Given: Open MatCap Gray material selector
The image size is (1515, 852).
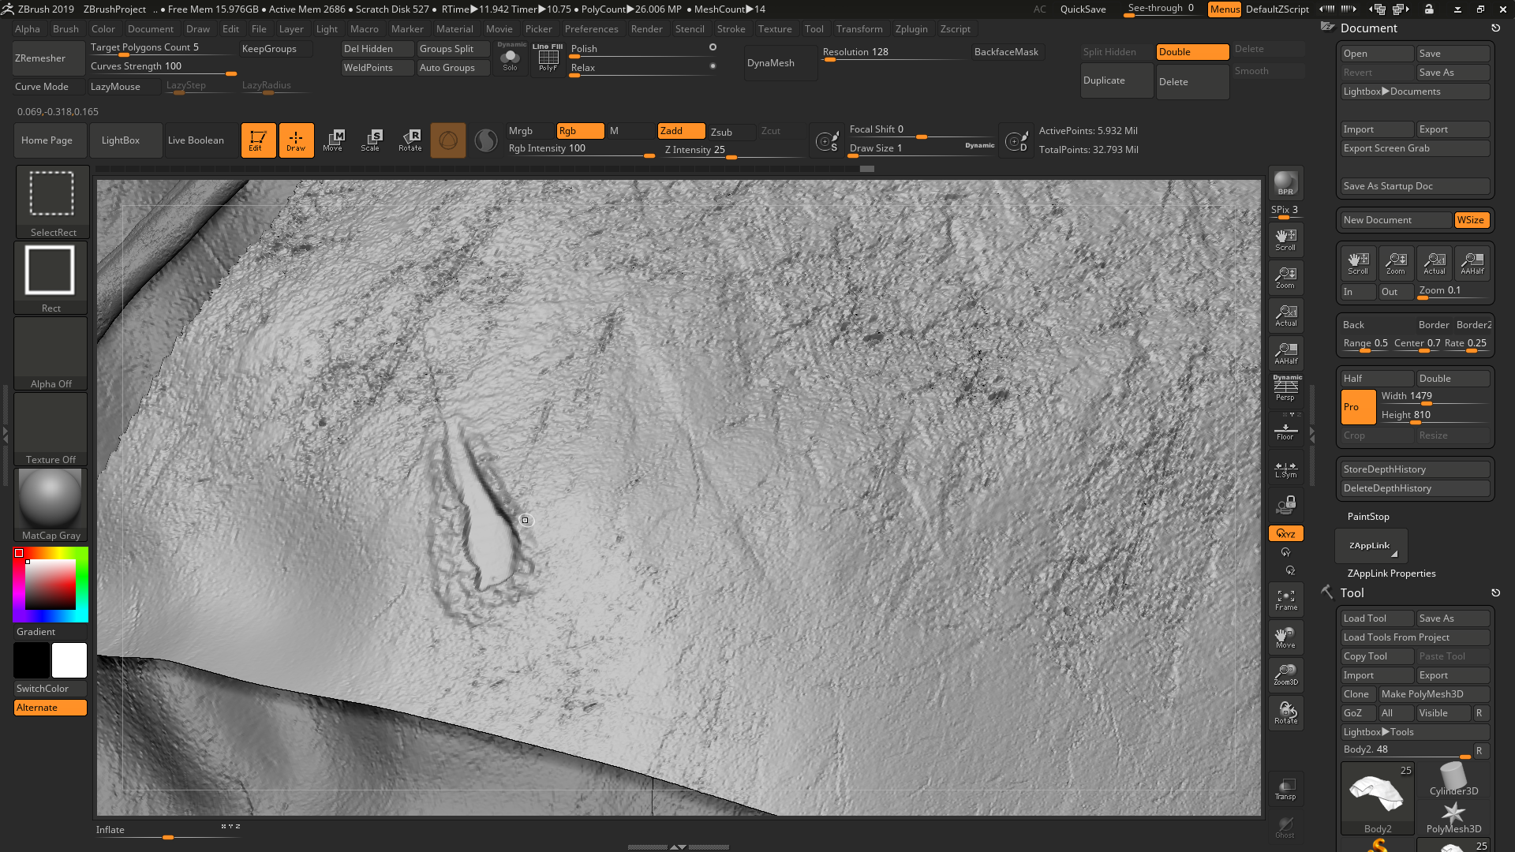Looking at the screenshot, I should pyautogui.click(x=50, y=505).
